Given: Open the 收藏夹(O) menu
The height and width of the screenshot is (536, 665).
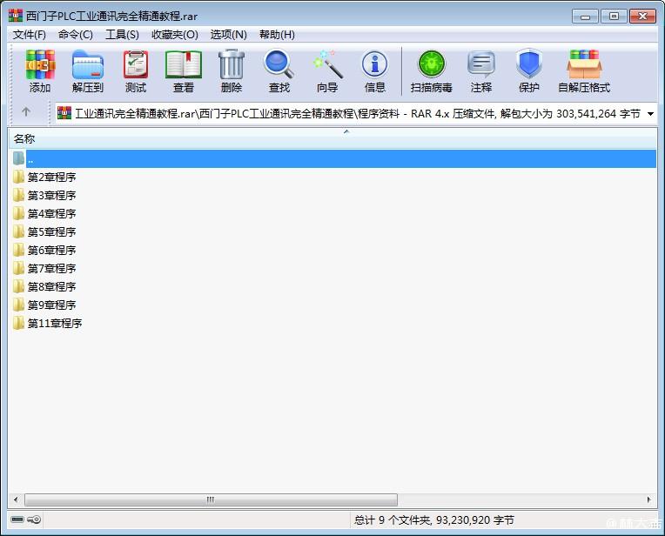Looking at the screenshot, I should (174, 35).
